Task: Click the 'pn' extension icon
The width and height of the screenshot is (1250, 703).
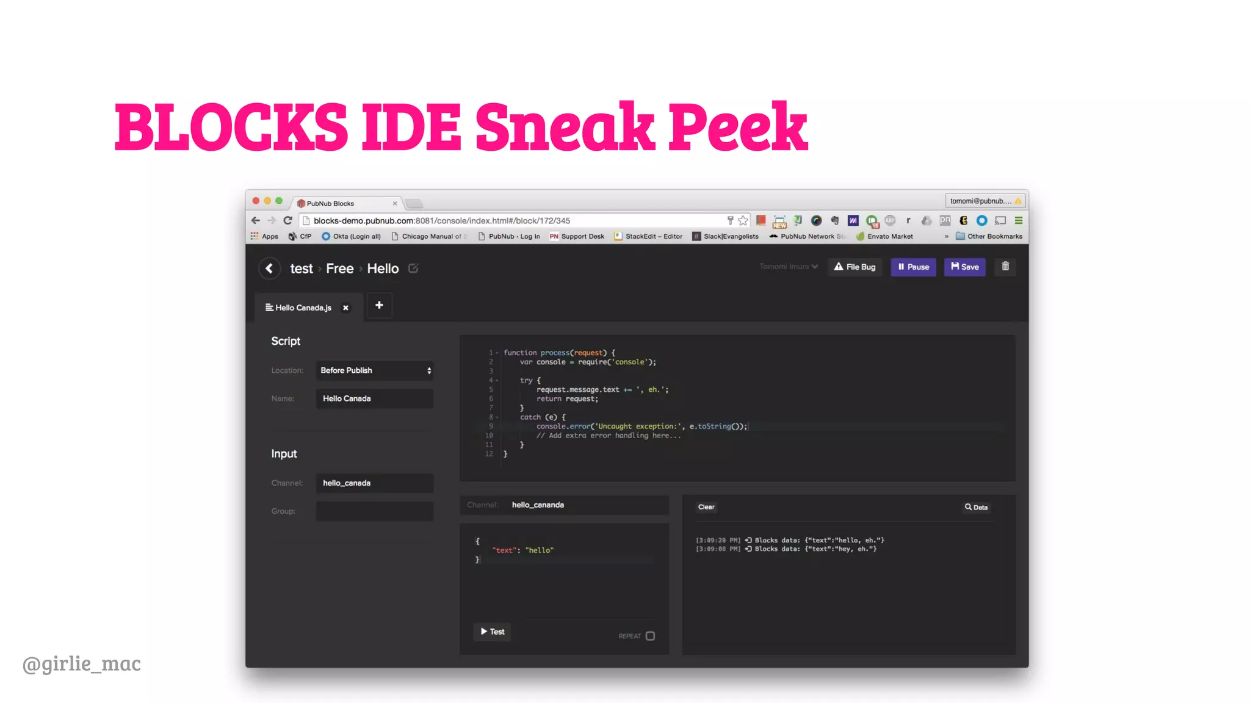Action: click(x=945, y=220)
